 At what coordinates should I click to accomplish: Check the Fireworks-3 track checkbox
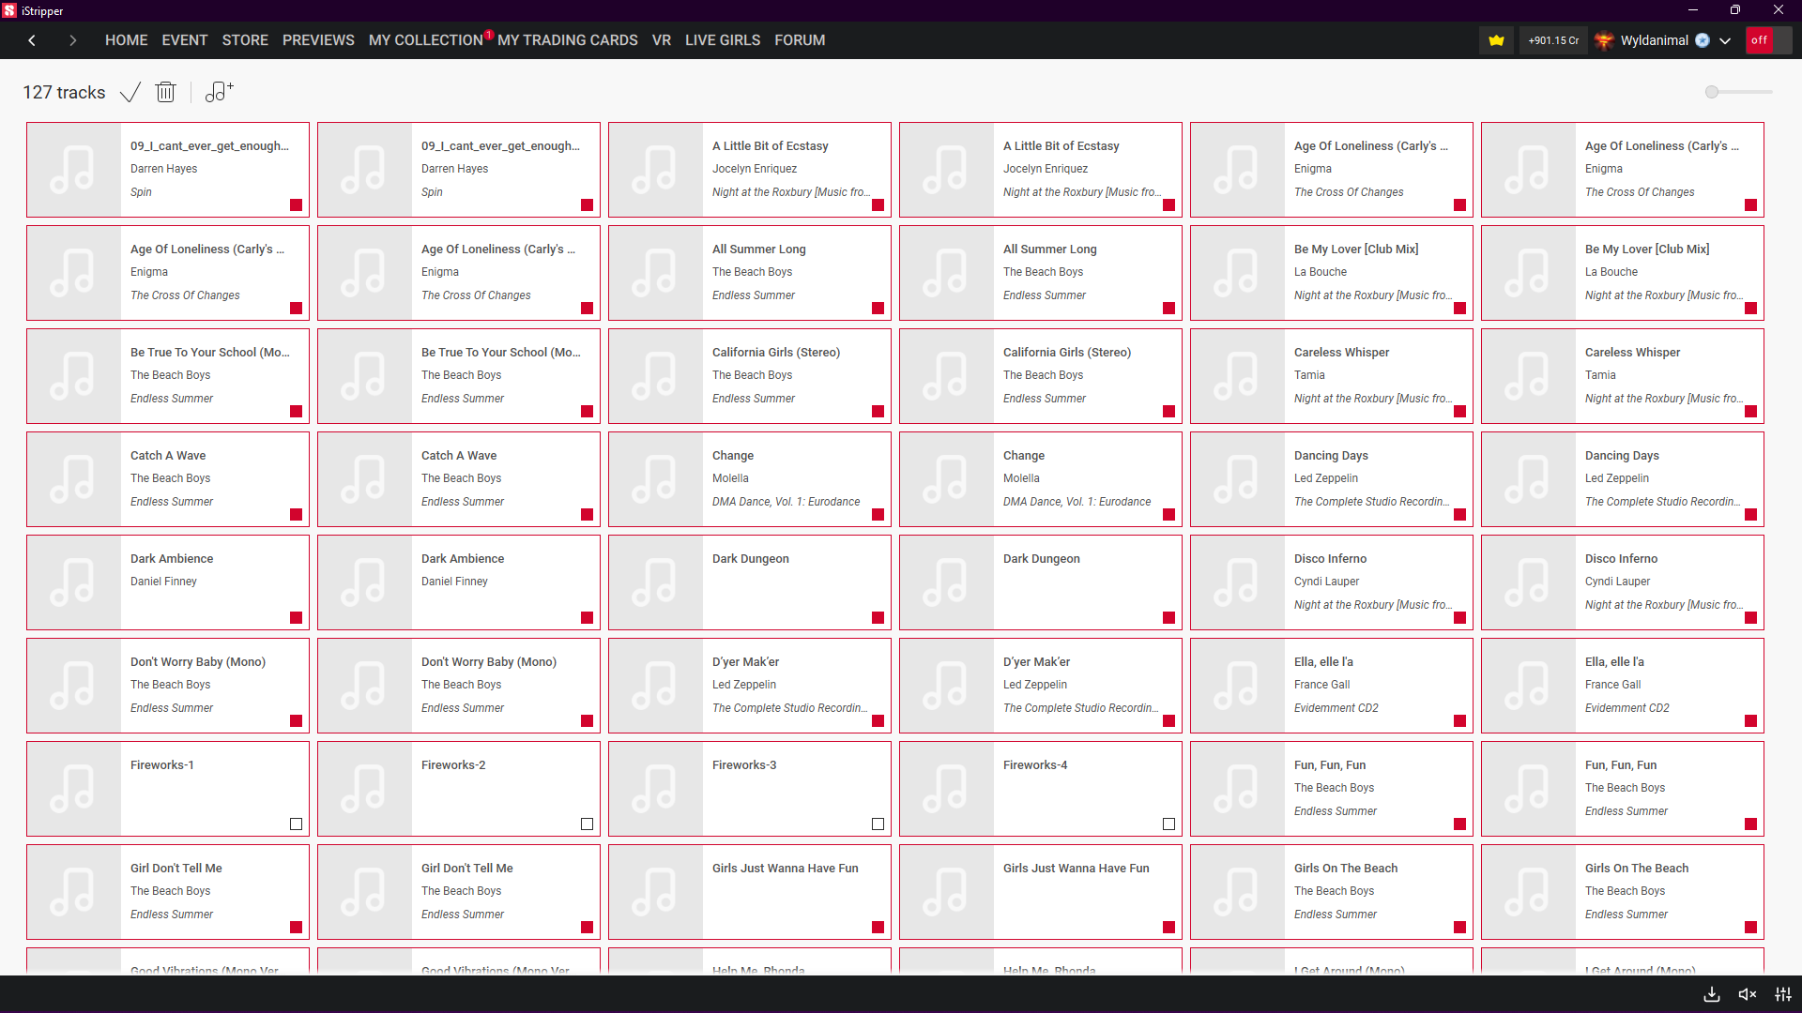pos(878,824)
